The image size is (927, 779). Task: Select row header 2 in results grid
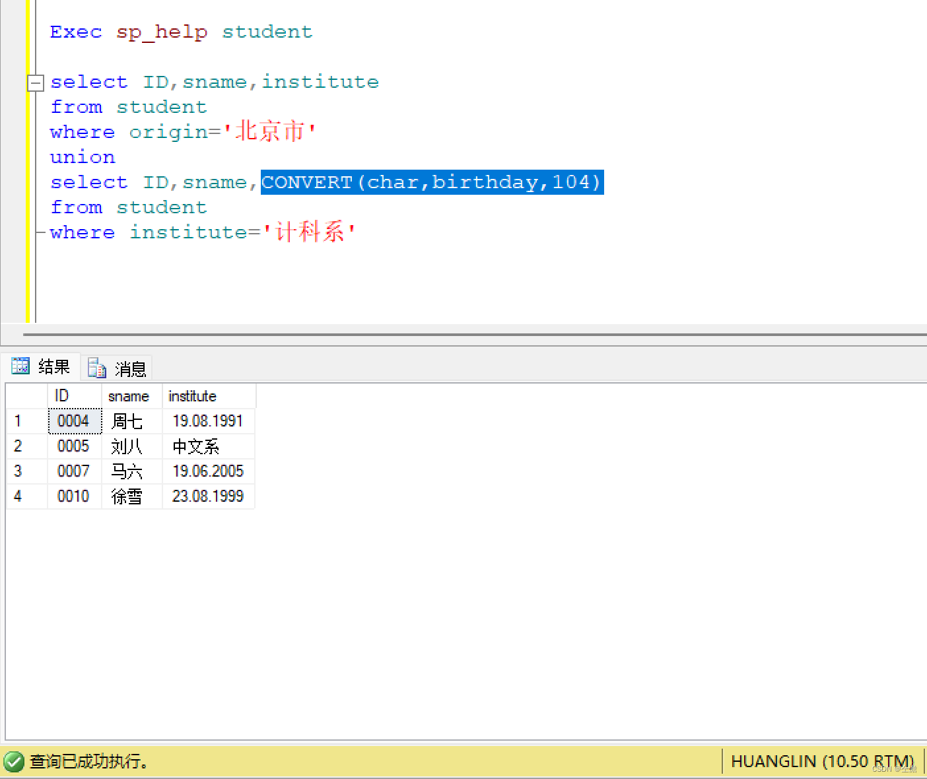(27, 446)
